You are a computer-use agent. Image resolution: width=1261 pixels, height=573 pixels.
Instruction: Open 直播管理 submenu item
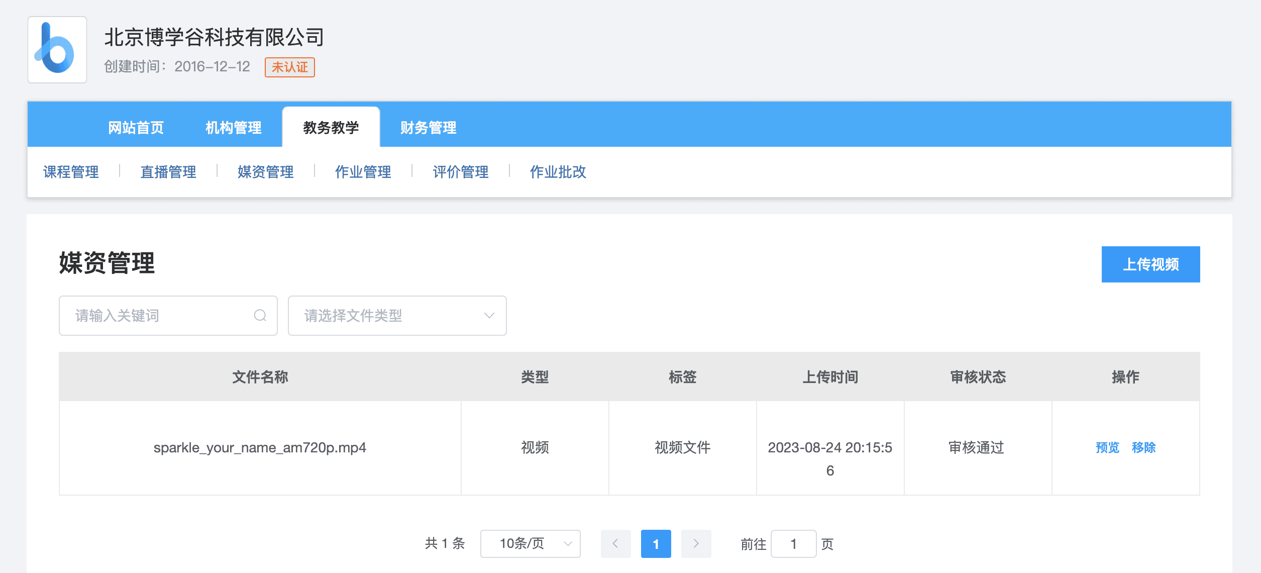click(x=168, y=172)
